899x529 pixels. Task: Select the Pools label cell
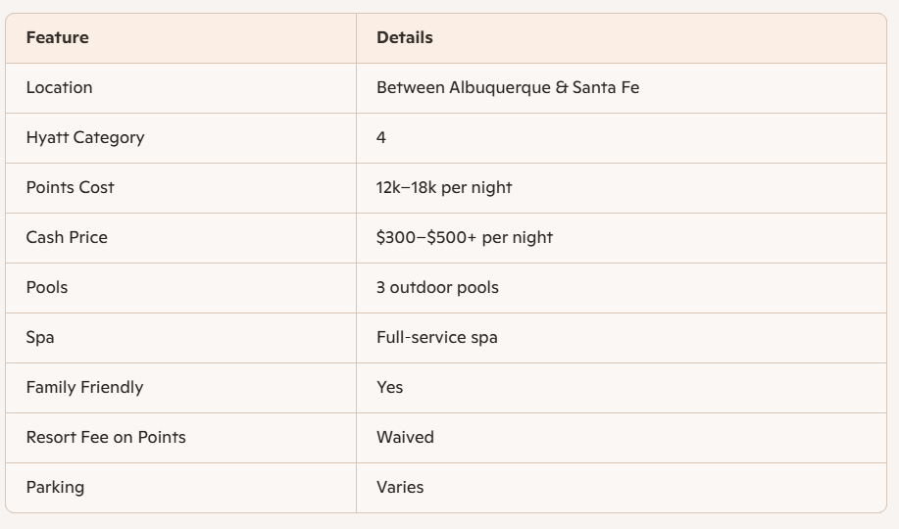[x=47, y=287]
